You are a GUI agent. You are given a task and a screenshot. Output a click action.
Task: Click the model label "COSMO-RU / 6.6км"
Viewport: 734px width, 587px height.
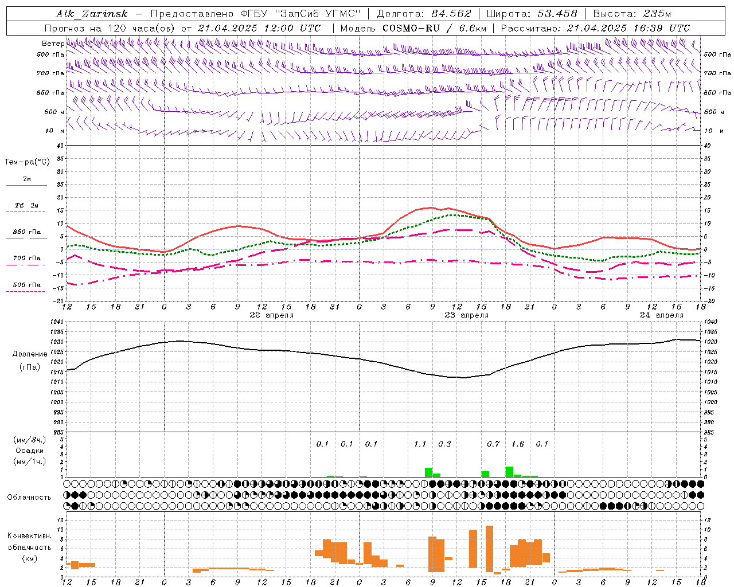click(435, 28)
